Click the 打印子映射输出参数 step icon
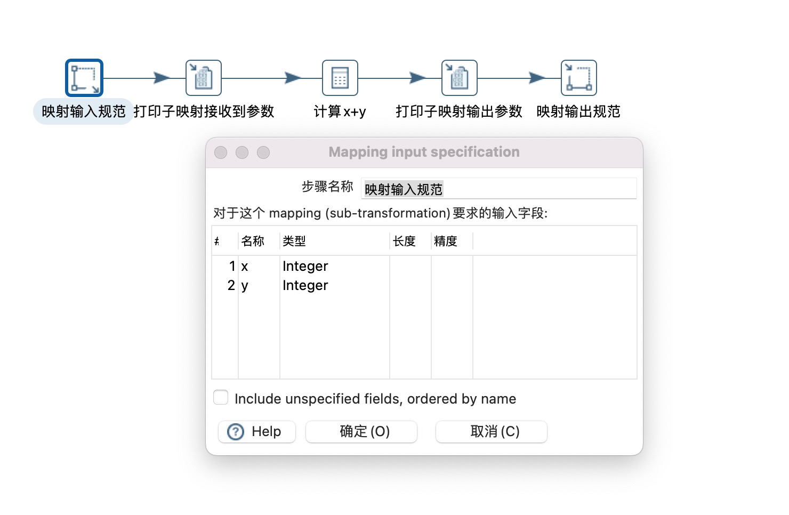Viewport: 789px width, 515px height. tap(459, 78)
